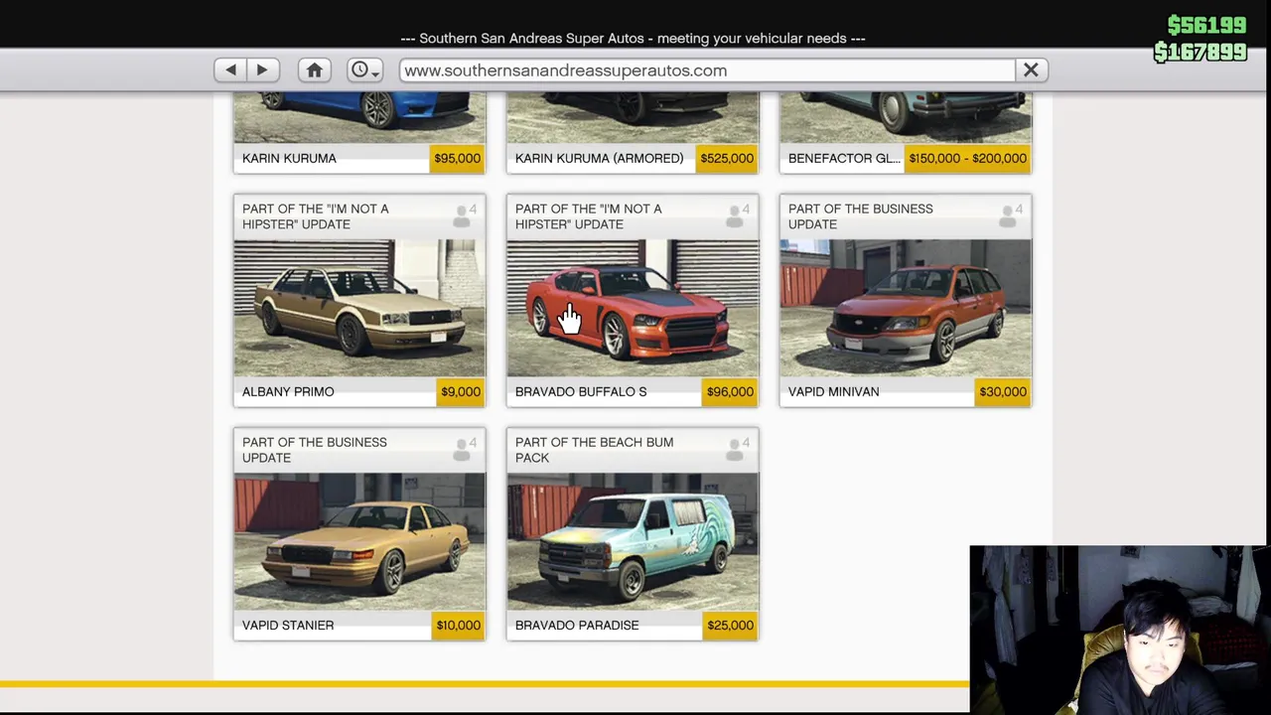Click the $167899 bank balance amount
This screenshot has width=1271, height=715.
1200,52
